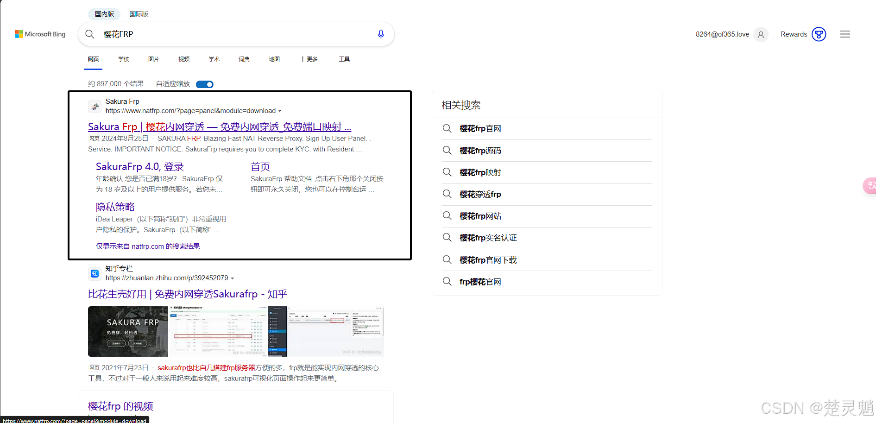Viewport: 876px width, 423px height.
Task: Open the Rewards medal icon
Action: point(819,34)
